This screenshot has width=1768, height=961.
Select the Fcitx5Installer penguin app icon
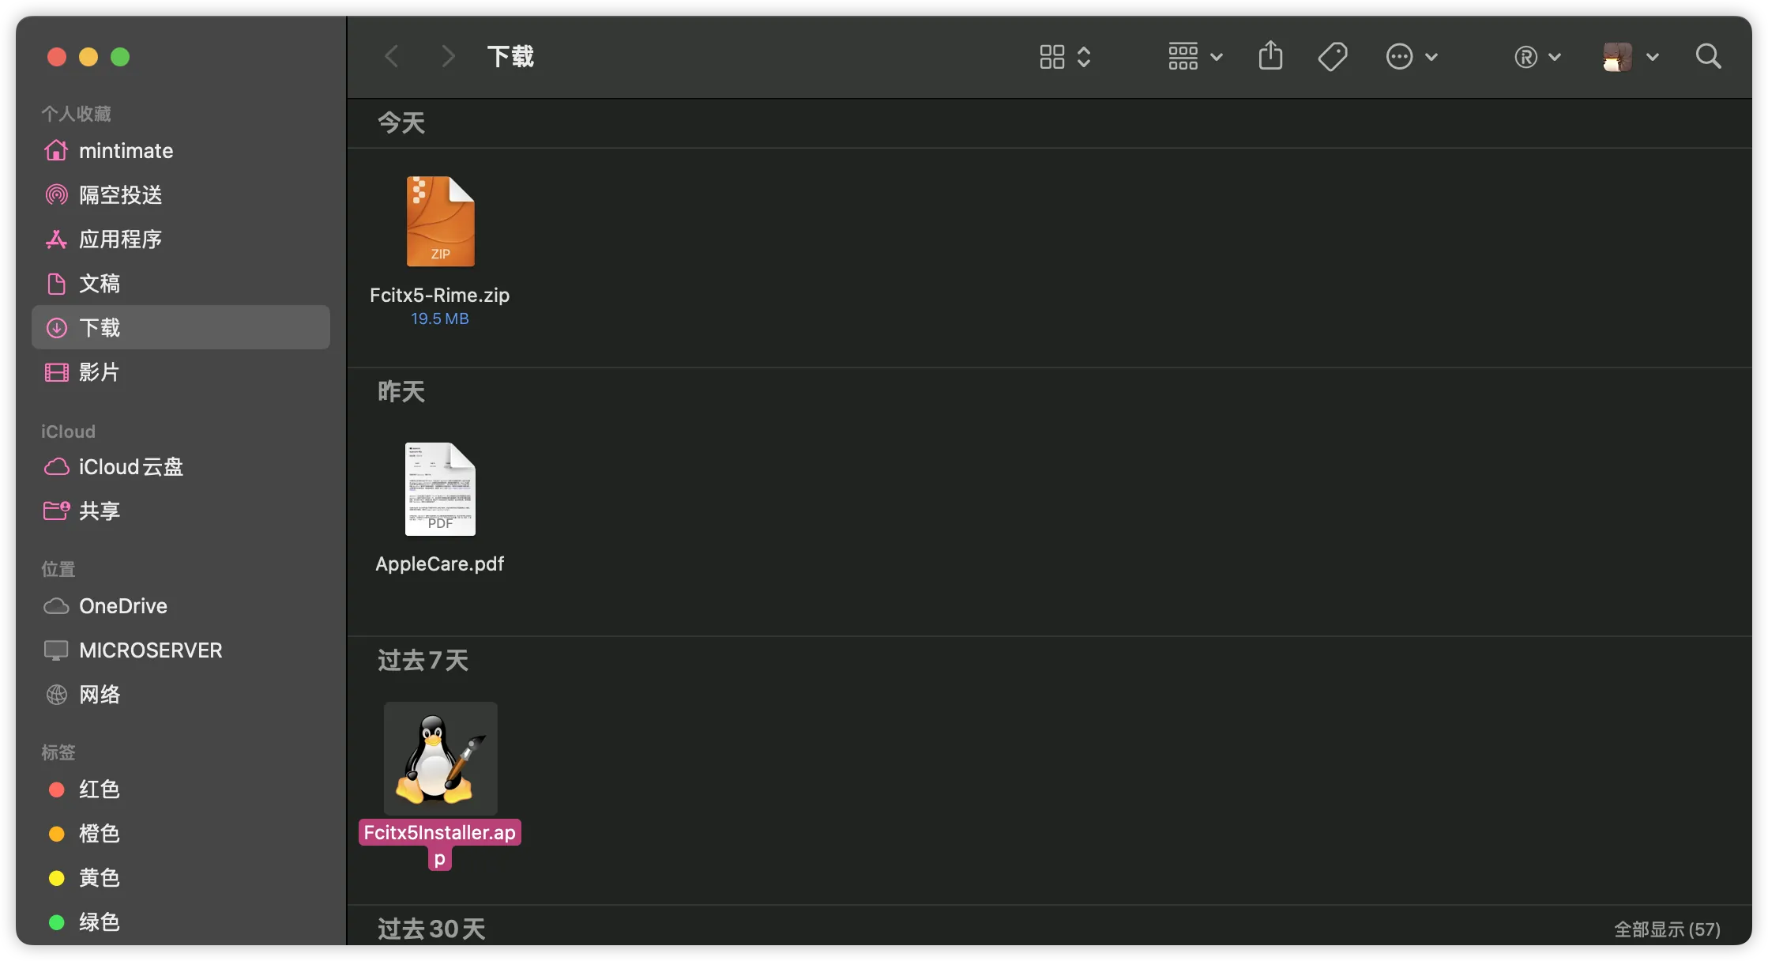click(440, 759)
